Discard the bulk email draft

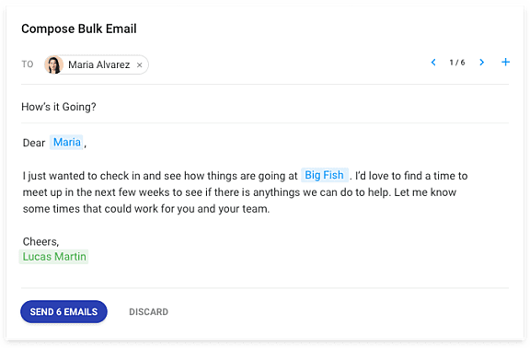pyautogui.click(x=148, y=312)
